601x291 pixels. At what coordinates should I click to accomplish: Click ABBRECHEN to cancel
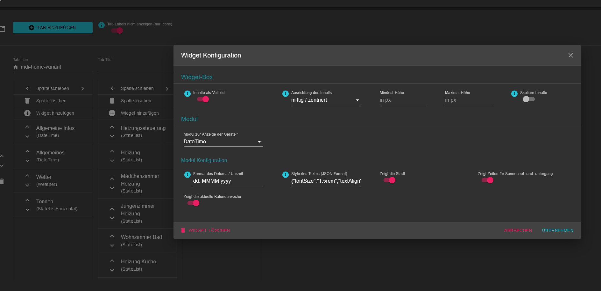tap(518, 230)
